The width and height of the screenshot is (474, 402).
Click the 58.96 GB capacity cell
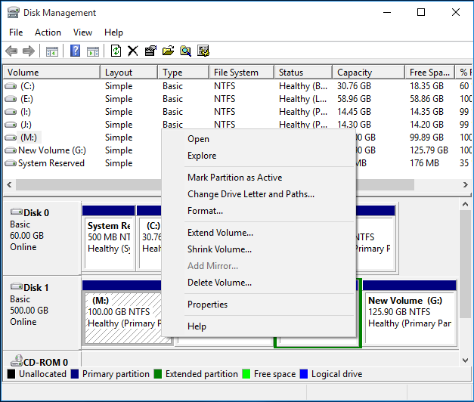(x=354, y=99)
